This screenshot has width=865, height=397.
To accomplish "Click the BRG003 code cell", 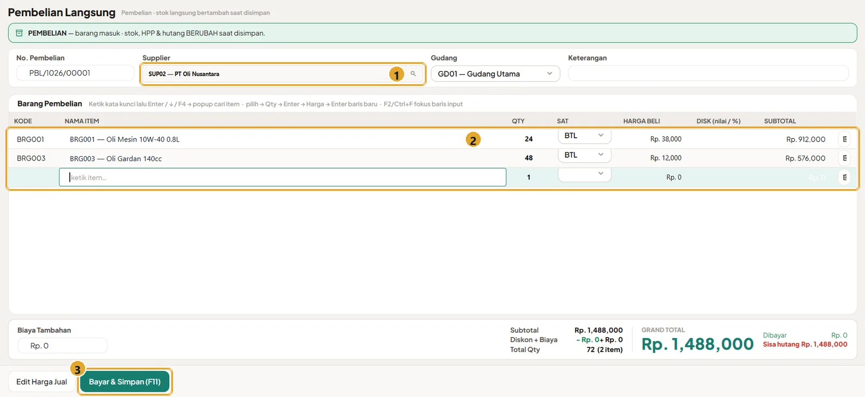I will click(x=31, y=158).
